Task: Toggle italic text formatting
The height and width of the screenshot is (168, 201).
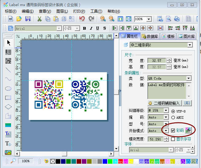Action: point(91,28)
